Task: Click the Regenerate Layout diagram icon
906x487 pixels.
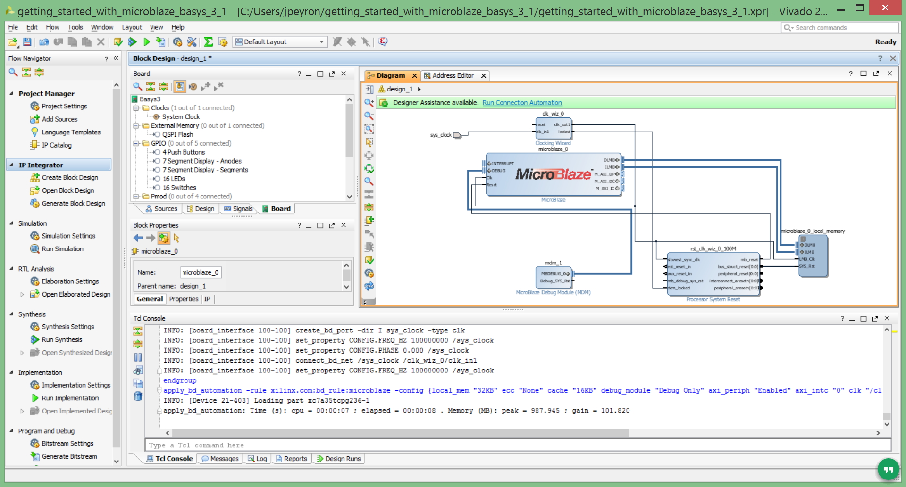Action: click(369, 286)
